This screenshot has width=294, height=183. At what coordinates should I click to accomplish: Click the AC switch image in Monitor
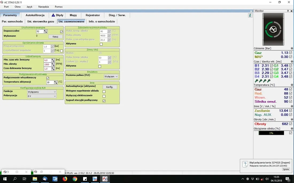click(x=273, y=29)
